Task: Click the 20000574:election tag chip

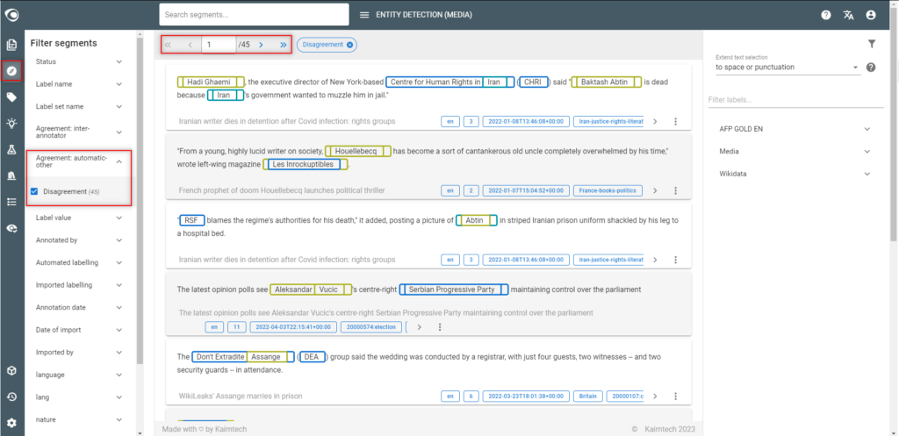Action: coord(370,327)
